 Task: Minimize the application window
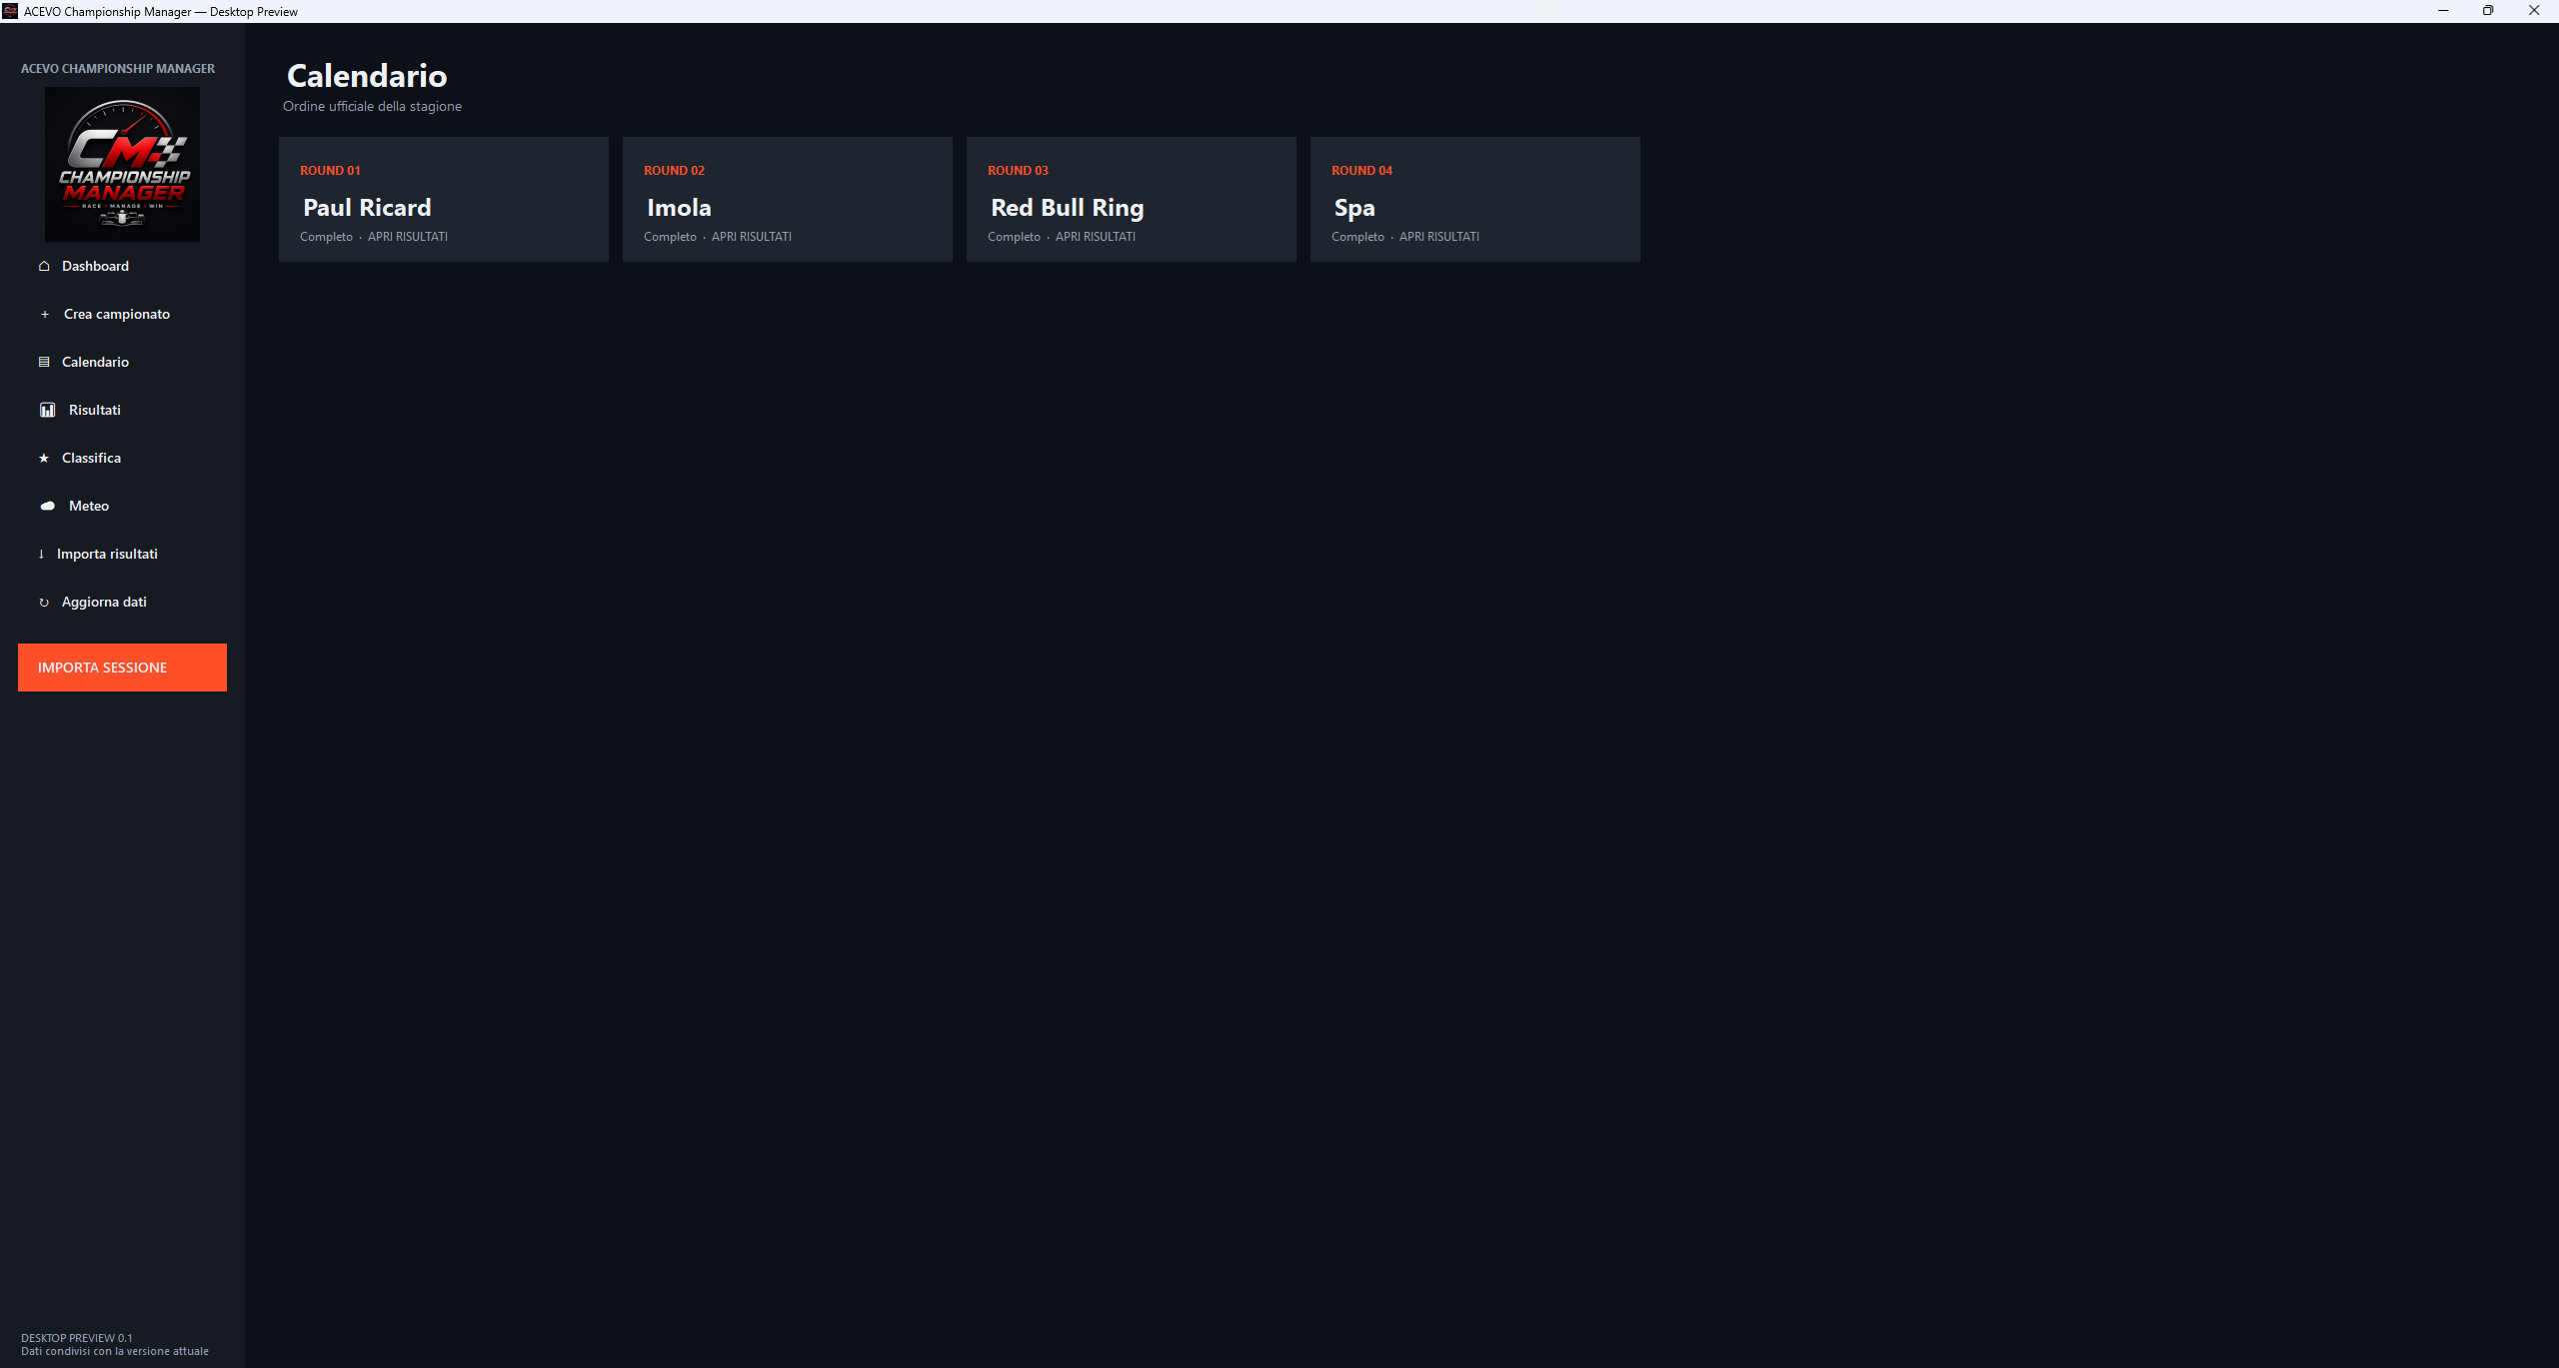pyautogui.click(x=2443, y=11)
